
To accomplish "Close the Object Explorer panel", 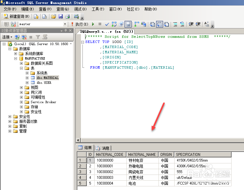I will (x=70, y=31).
